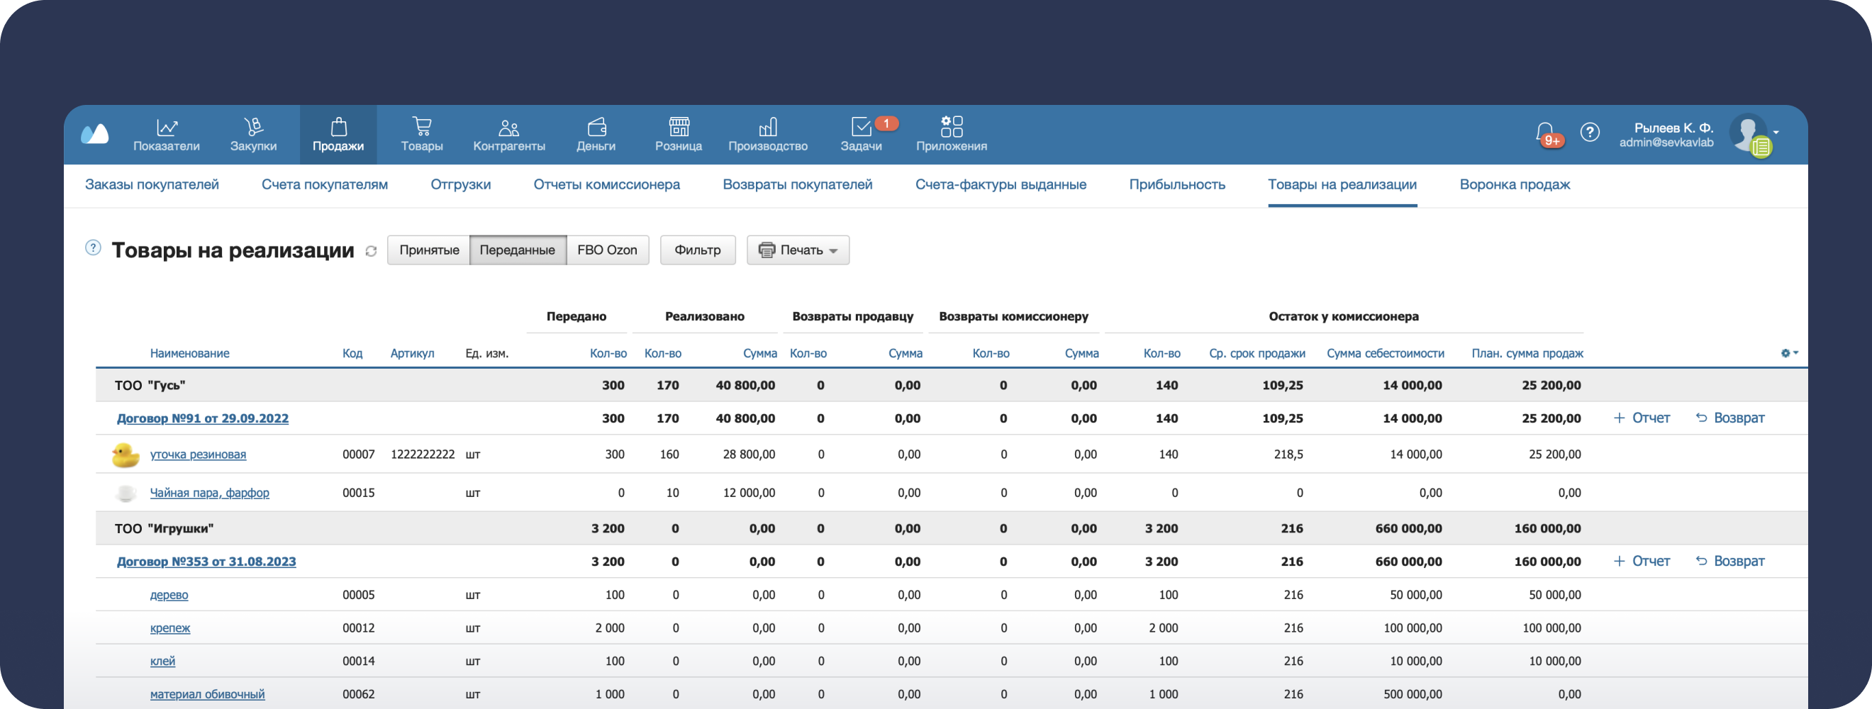This screenshot has height=709, width=1872.
Task: Select the Переданные toggle button
Action: click(518, 250)
